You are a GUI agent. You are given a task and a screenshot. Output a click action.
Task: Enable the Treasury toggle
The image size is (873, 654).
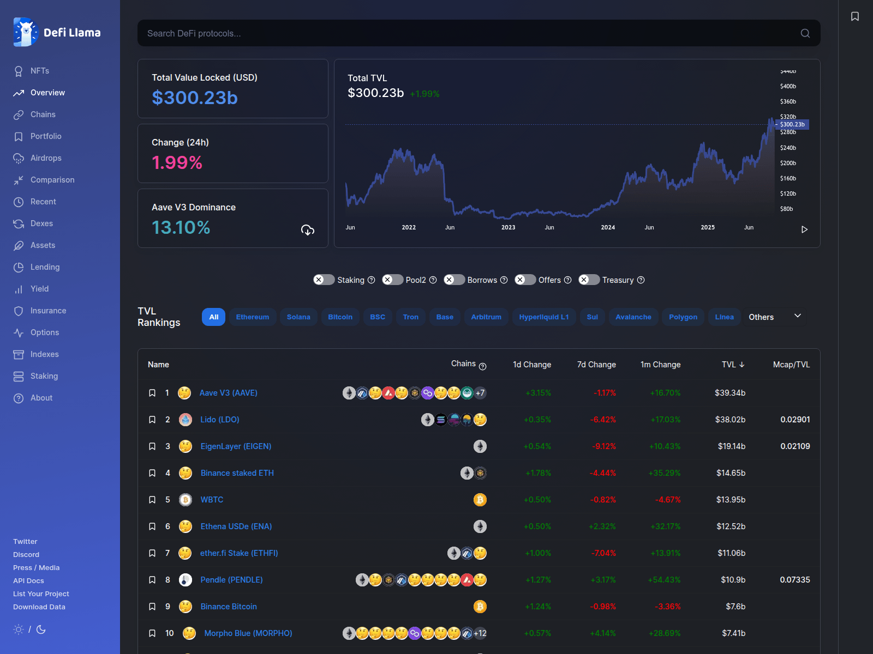pos(589,280)
